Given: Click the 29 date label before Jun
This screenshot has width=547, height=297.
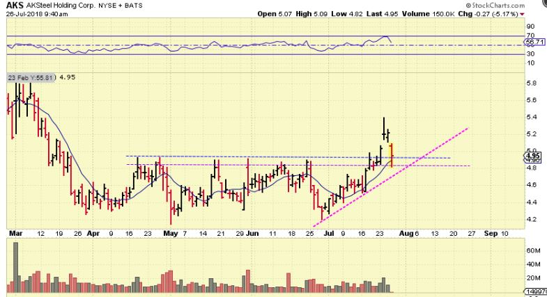Looking at the screenshot, I should 240,234.
